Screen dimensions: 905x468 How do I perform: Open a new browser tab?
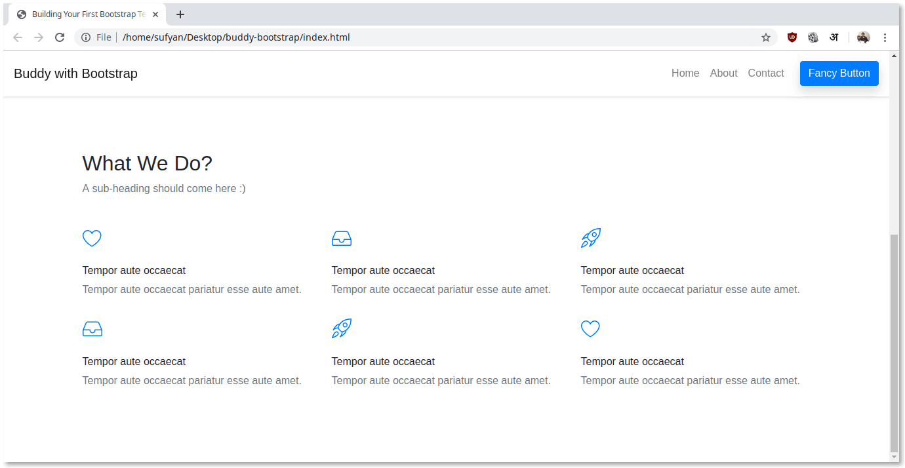point(180,14)
